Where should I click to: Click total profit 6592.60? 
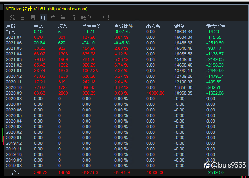[90, 172]
